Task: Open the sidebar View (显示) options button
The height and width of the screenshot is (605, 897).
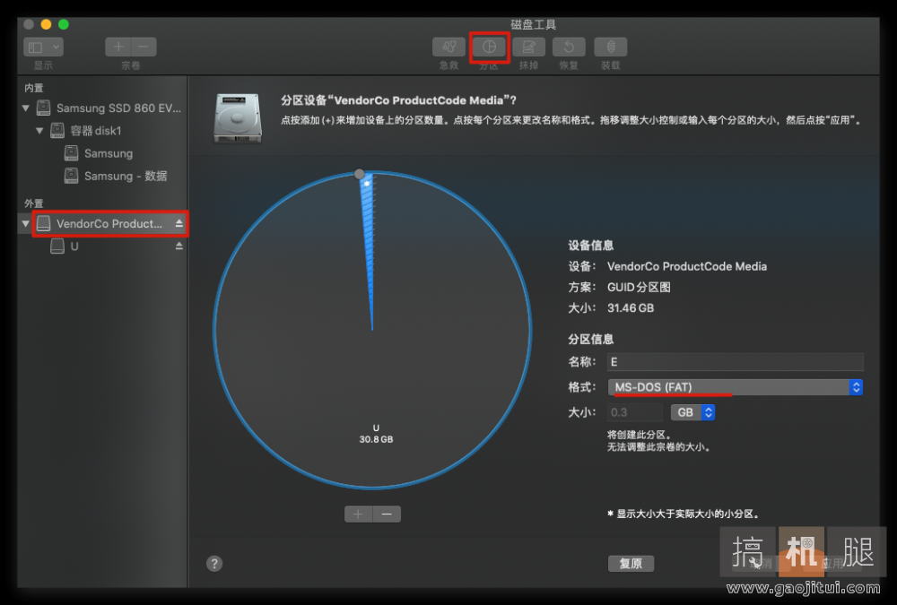Action: (x=43, y=47)
